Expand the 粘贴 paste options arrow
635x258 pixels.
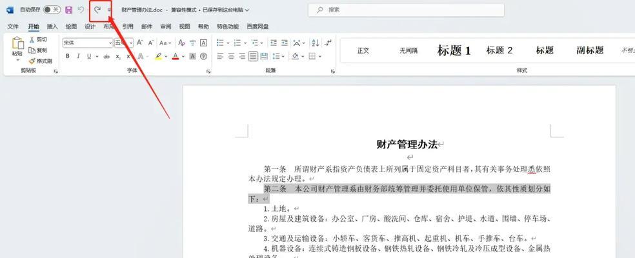(17, 60)
